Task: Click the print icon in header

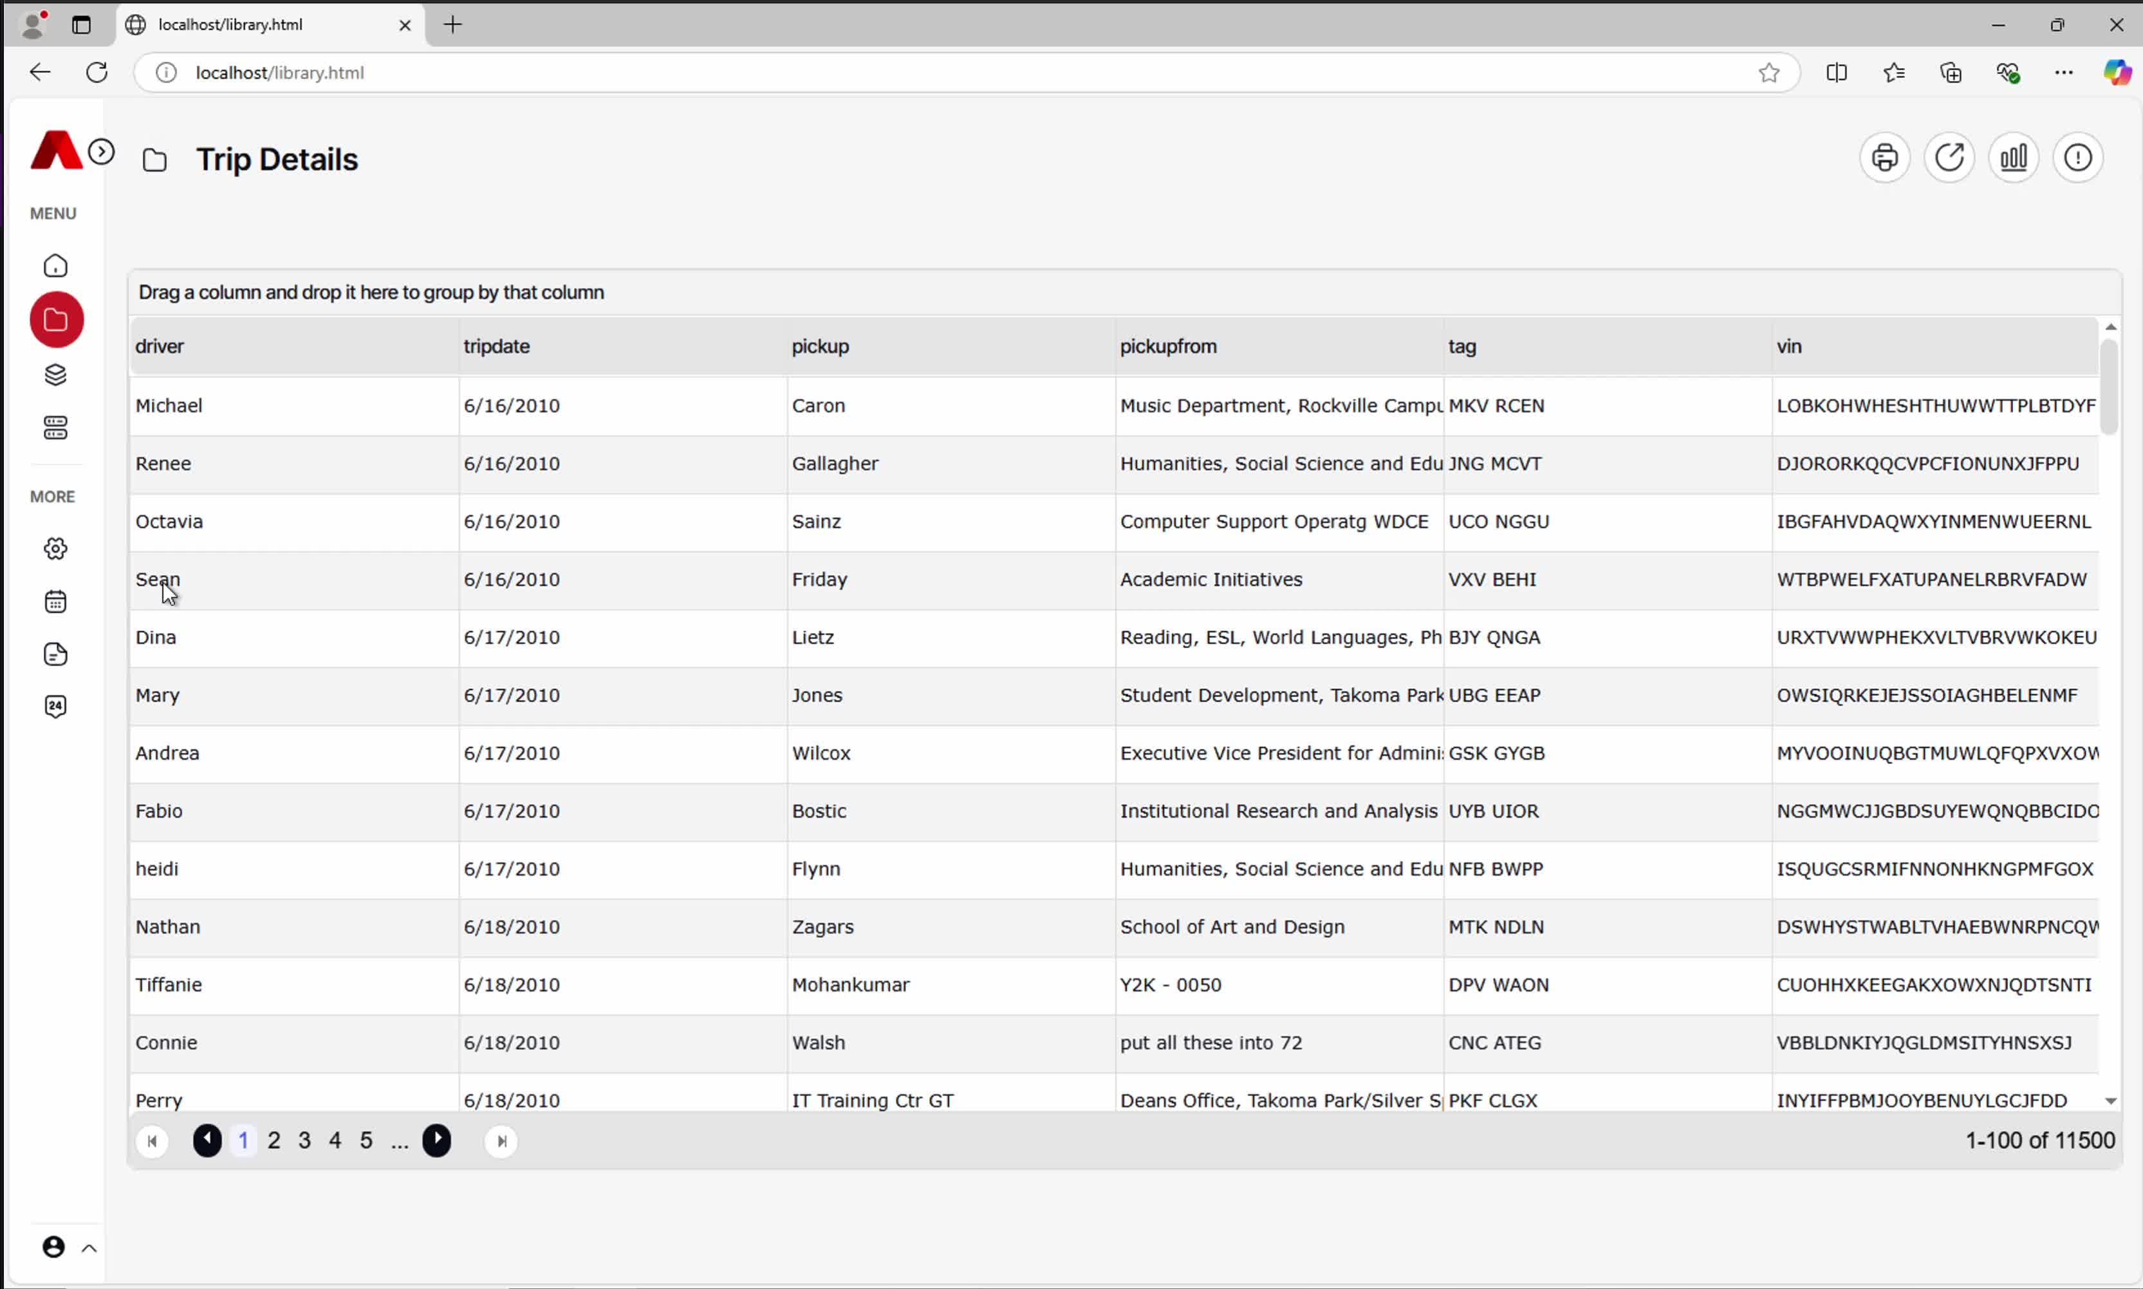Action: click(1884, 158)
